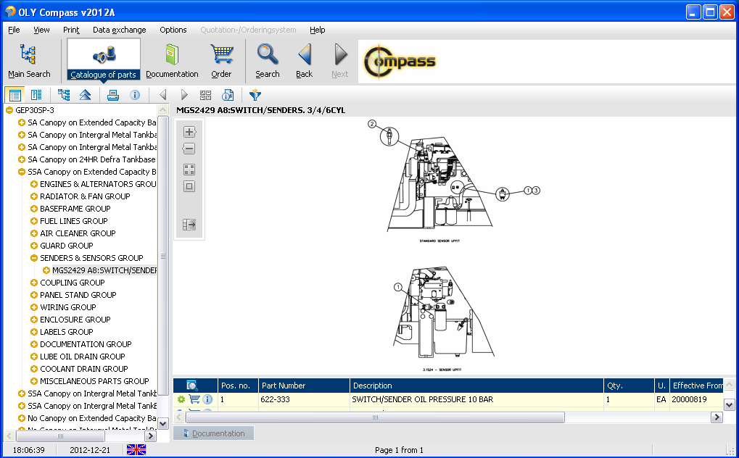Zoom in on the parts drawing

click(x=189, y=132)
